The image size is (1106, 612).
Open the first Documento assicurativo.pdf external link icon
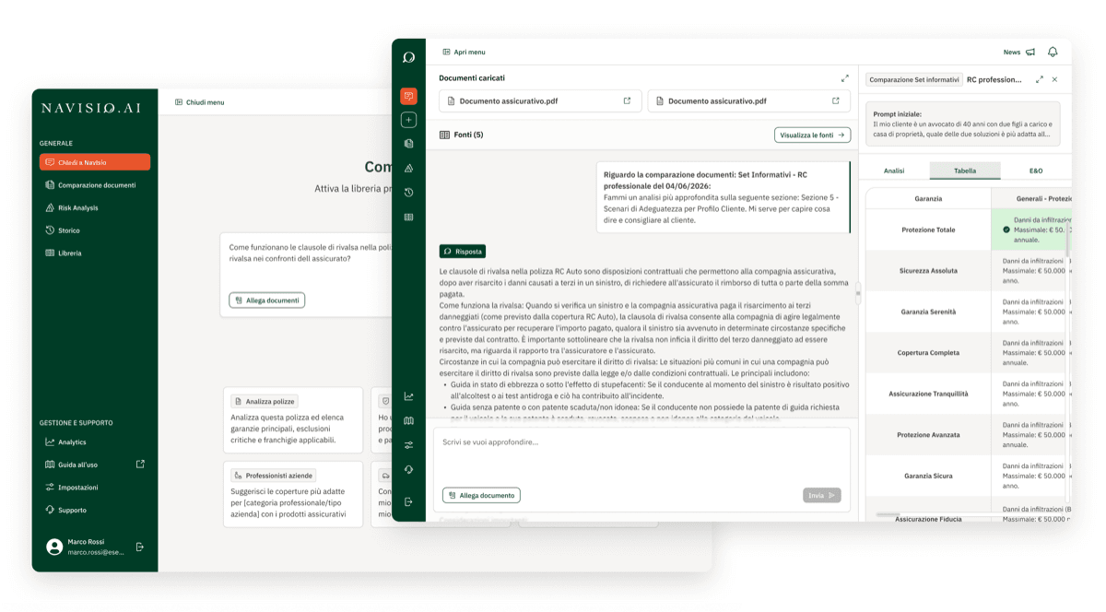coord(628,100)
